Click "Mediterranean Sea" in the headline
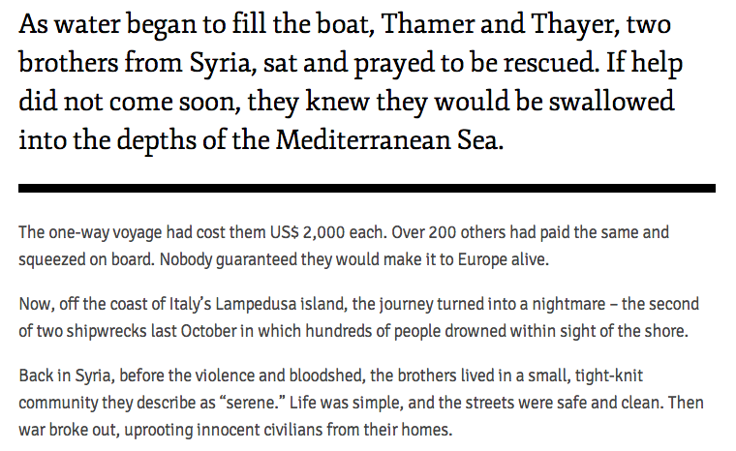This screenshot has height=451, width=736. (x=386, y=140)
